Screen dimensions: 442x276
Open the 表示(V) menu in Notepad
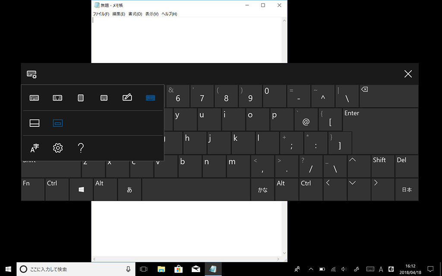pyautogui.click(x=152, y=14)
